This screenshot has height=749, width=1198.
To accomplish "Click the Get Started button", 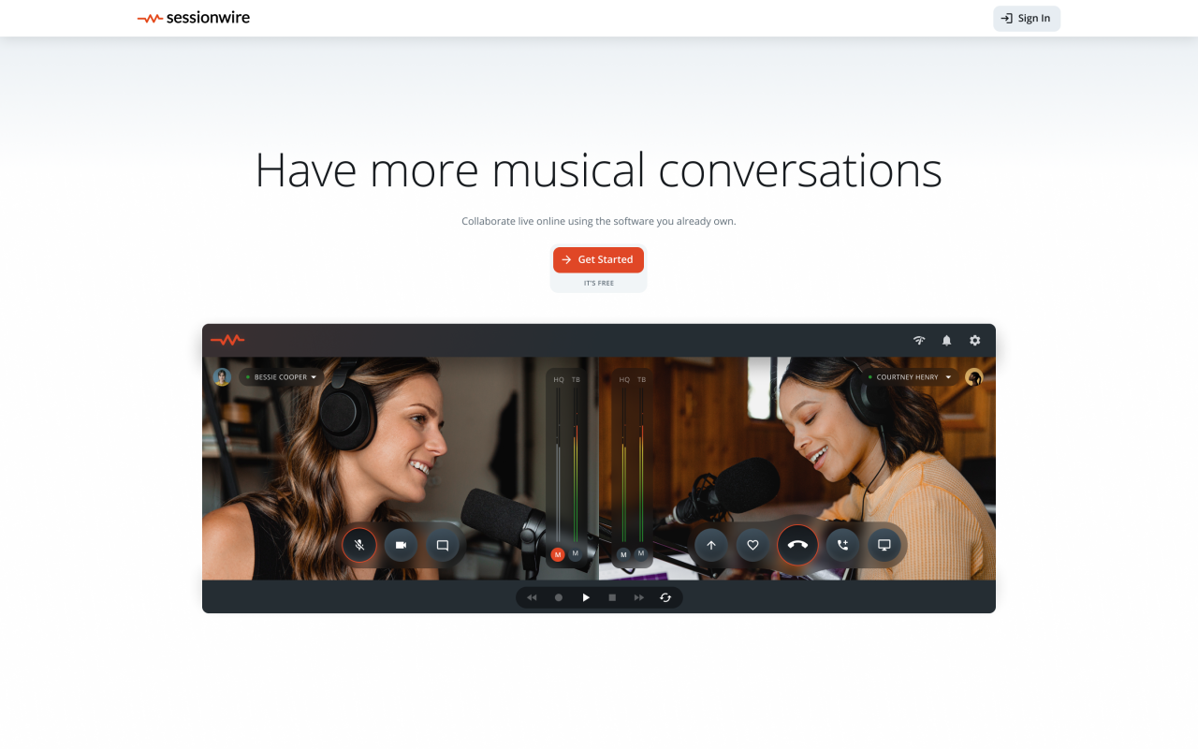I will [598, 259].
